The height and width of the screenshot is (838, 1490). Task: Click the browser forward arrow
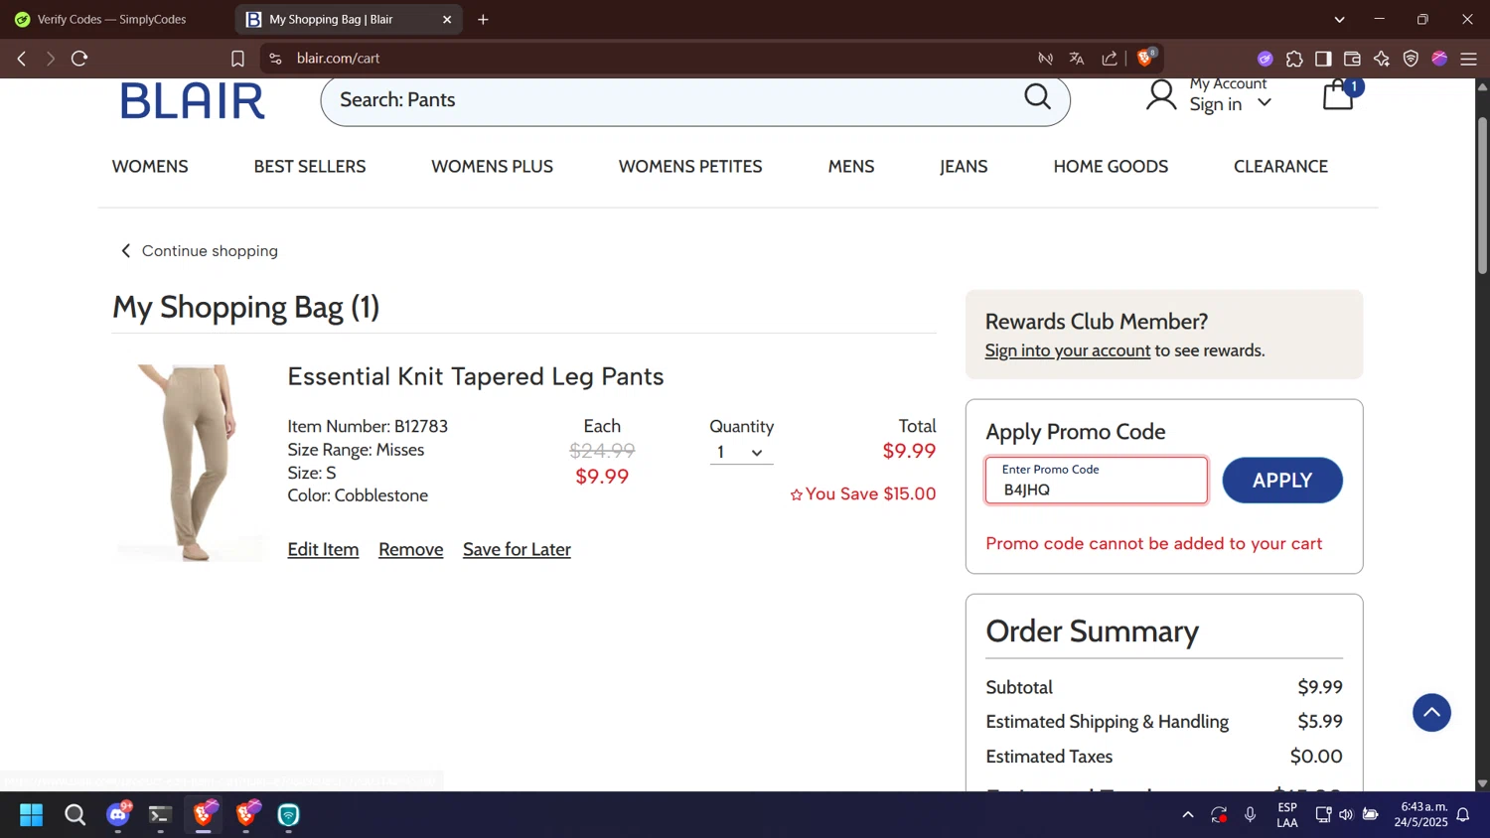click(x=50, y=59)
